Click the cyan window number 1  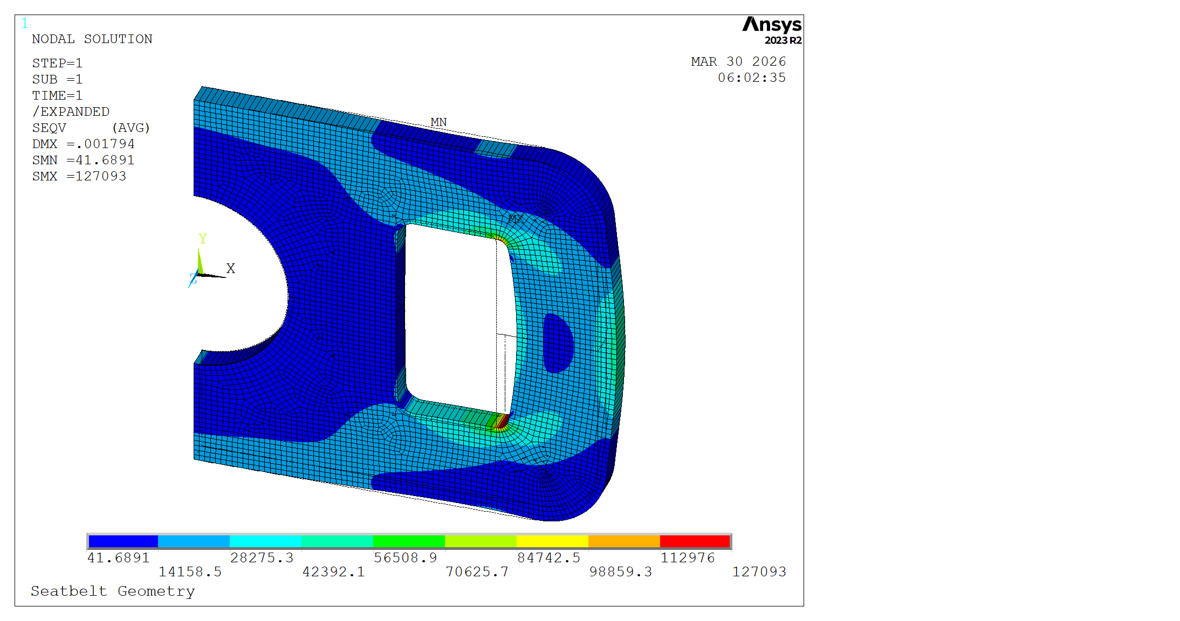(25, 23)
